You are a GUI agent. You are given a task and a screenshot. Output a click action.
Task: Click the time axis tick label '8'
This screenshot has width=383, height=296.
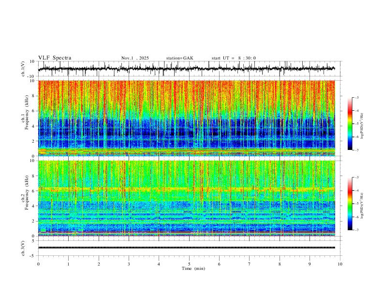[280, 264]
